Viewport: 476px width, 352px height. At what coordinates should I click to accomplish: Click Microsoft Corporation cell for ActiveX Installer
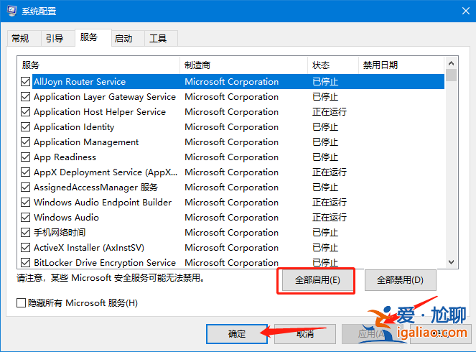coord(231,248)
